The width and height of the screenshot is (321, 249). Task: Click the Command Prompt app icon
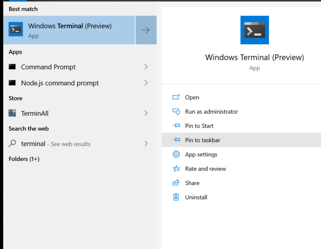pyautogui.click(x=12, y=67)
